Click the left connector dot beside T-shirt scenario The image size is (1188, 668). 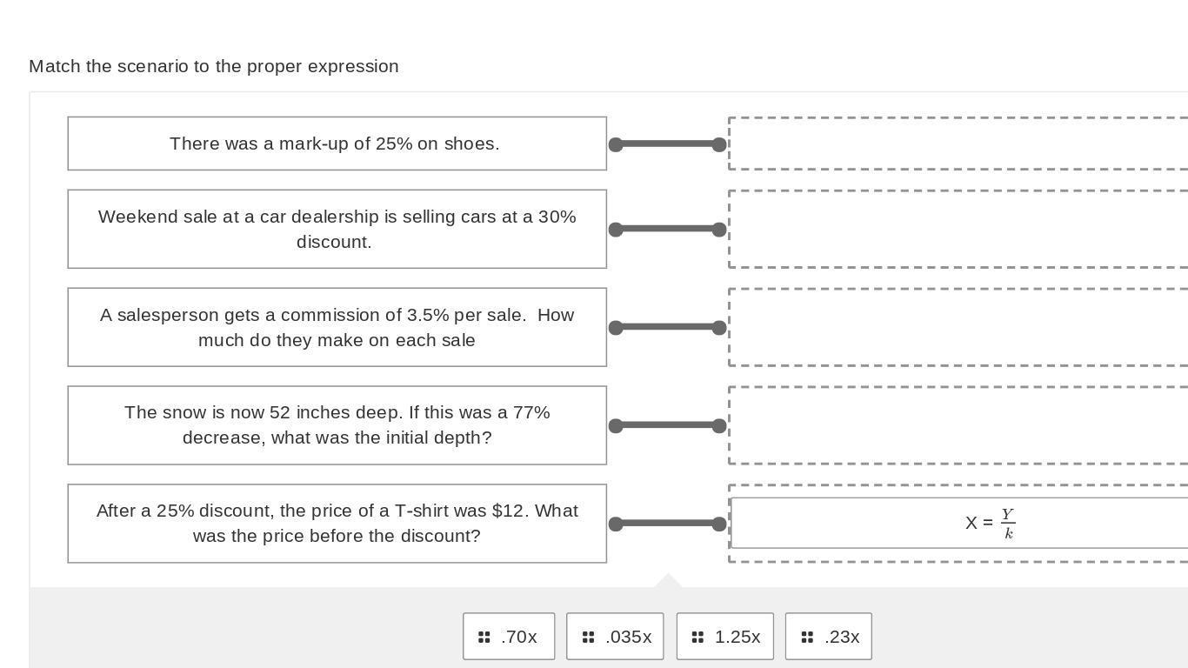(616, 524)
